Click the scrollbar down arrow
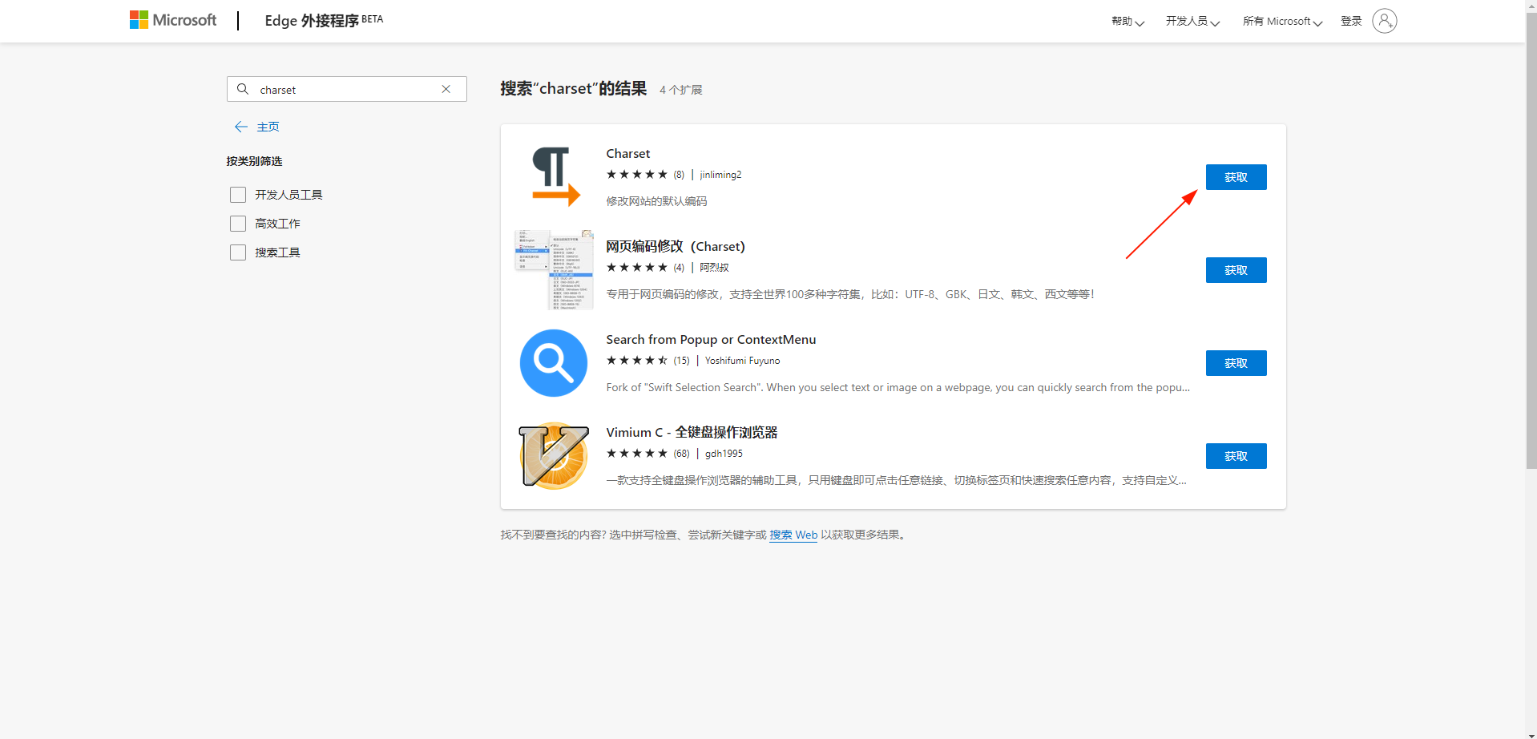The width and height of the screenshot is (1537, 739). (1531, 734)
